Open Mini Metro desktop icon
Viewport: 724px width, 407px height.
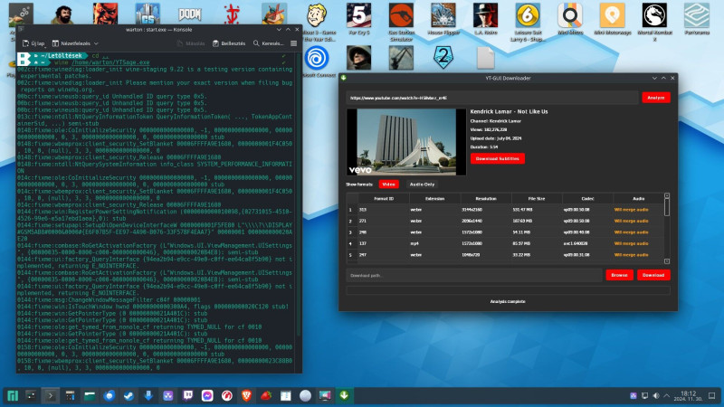[570, 19]
